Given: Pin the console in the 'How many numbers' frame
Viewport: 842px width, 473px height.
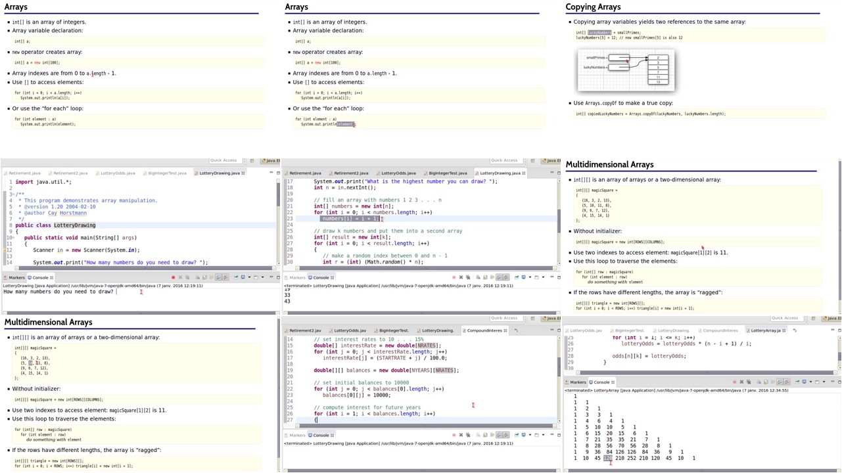Looking at the screenshot, I should point(236,277).
